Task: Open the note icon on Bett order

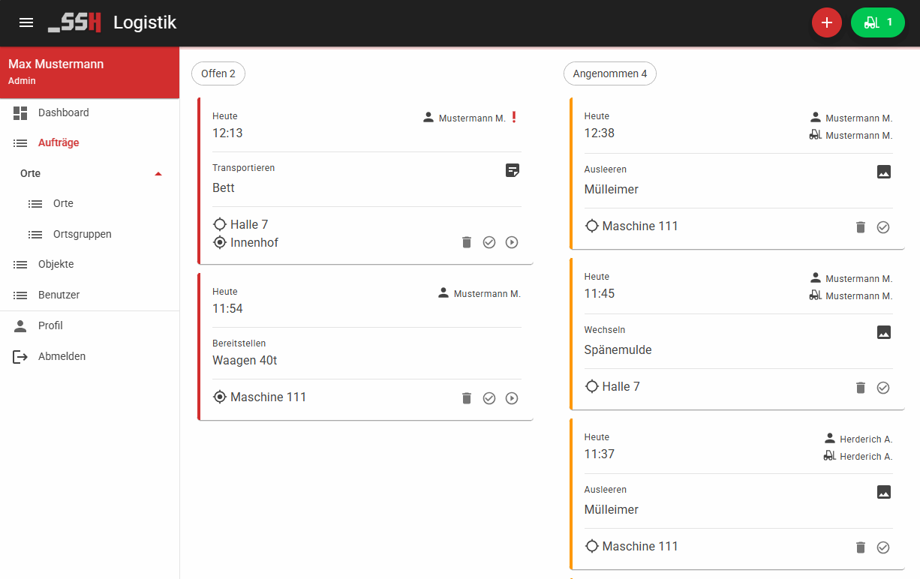Action: (512, 170)
